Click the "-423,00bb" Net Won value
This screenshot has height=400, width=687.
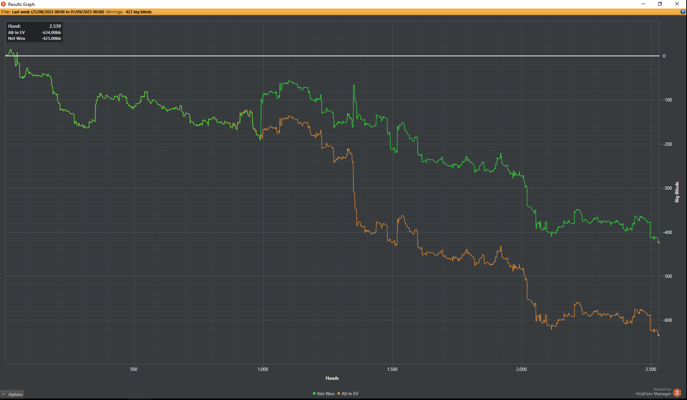tap(51, 38)
